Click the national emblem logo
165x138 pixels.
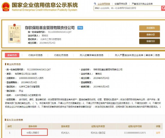[x=6, y=7]
